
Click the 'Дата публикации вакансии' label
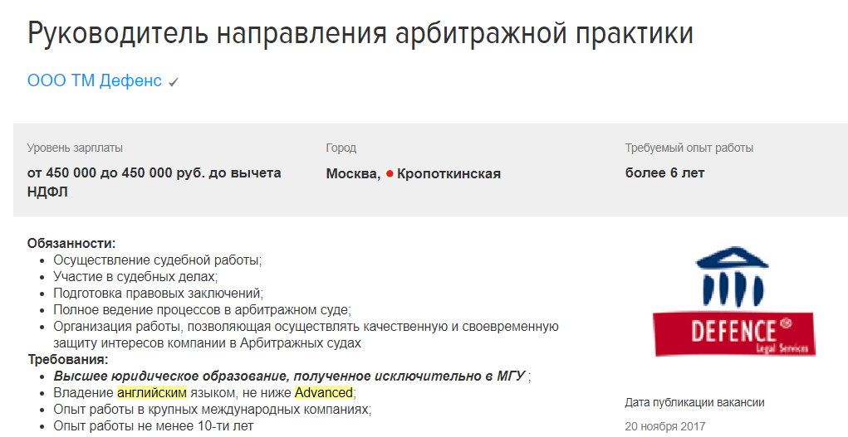click(x=694, y=402)
